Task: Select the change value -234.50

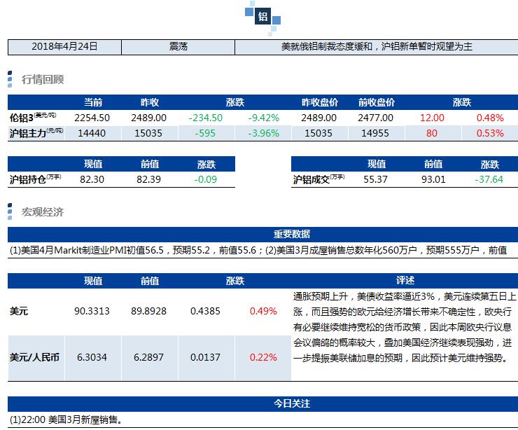Action: (206, 118)
